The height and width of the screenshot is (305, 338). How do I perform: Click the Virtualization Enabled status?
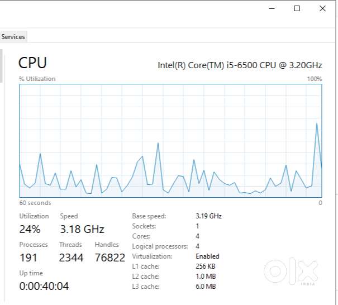(207, 256)
